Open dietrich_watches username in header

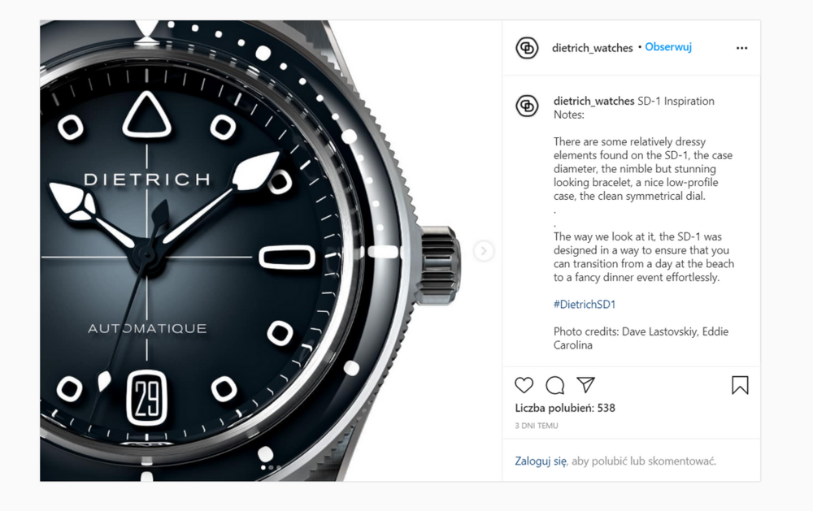[592, 48]
